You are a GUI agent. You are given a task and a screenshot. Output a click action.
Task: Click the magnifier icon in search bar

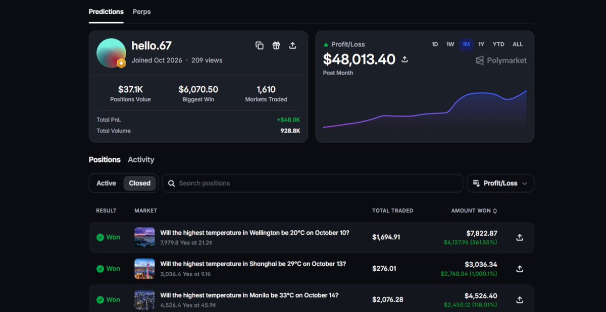(x=172, y=183)
